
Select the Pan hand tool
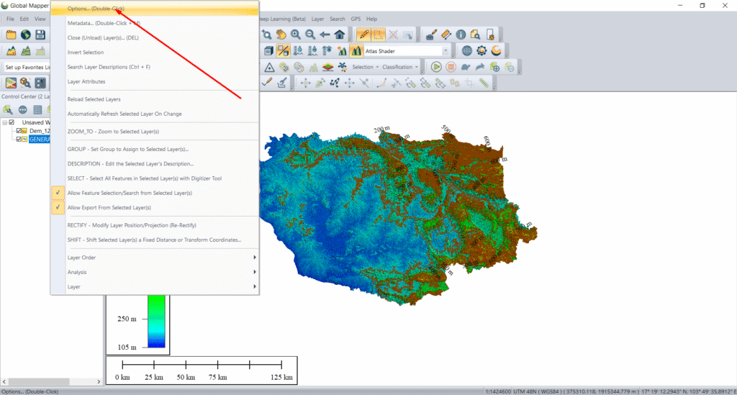coord(281,35)
